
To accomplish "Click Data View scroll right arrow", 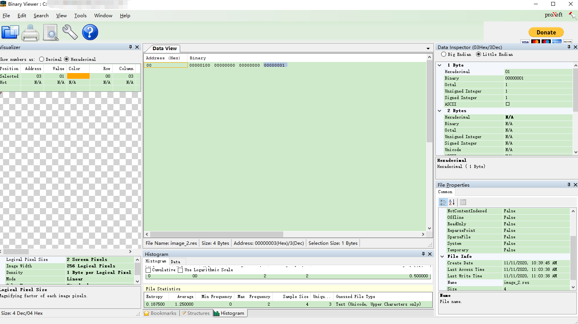I will 423,234.
